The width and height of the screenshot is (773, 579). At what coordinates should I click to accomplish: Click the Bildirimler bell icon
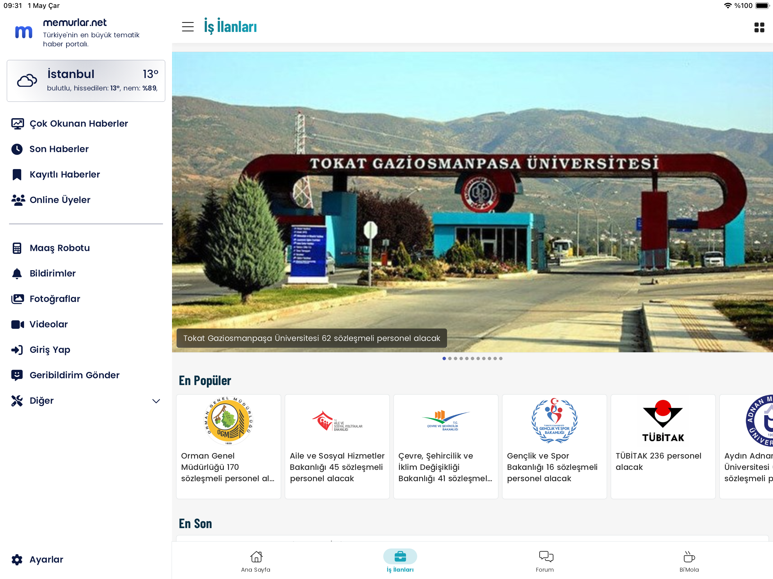[17, 273]
